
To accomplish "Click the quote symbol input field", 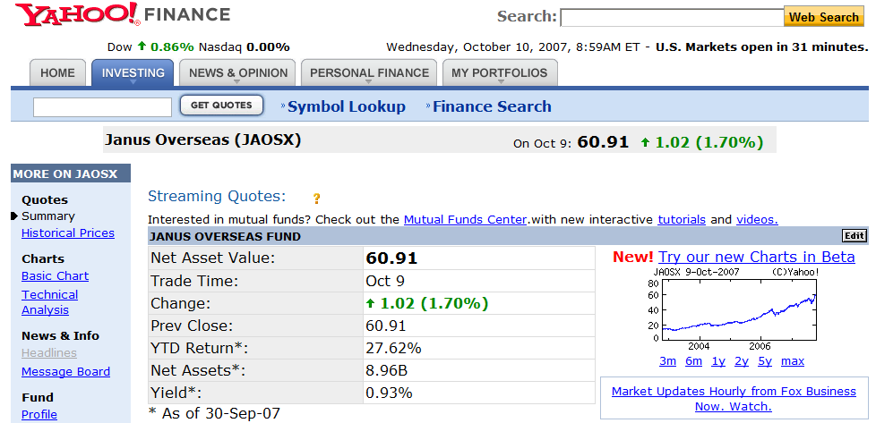I will [102, 107].
